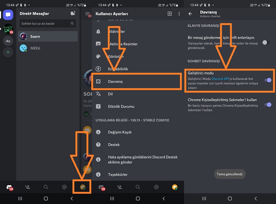Open user profile tab in left screen
This screenshot has width=276, height=204.
83,187
